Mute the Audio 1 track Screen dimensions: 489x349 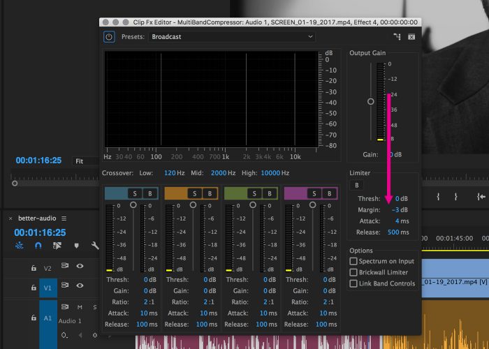coord(80,306)
